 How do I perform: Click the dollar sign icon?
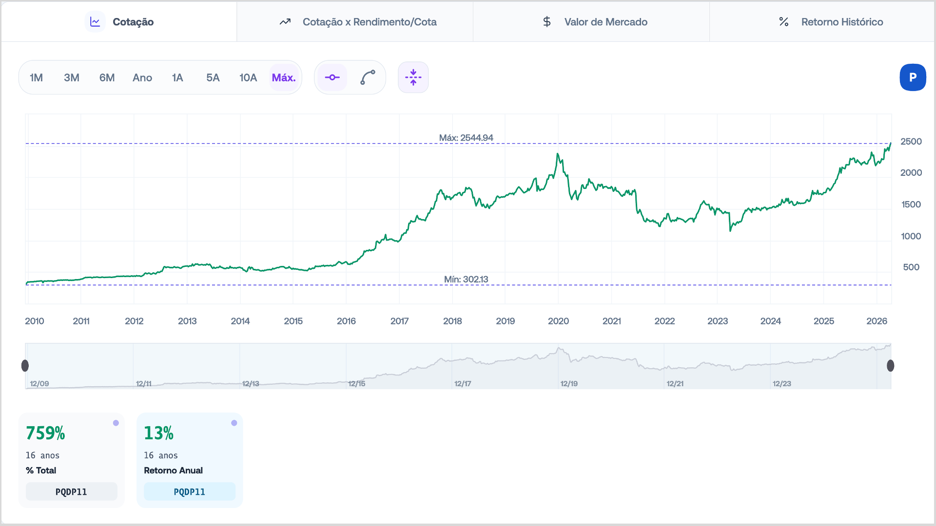(547, 22)
